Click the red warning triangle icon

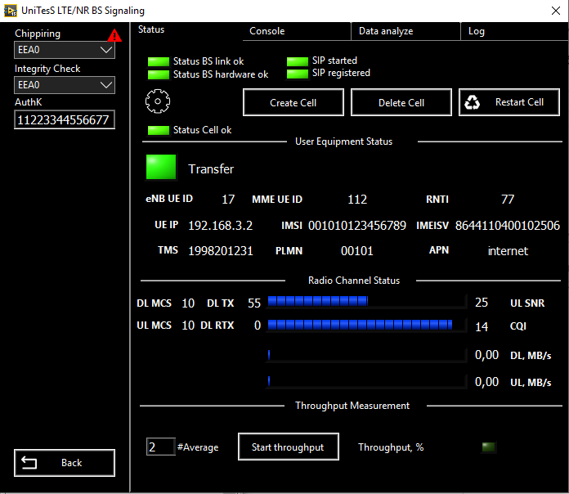click(x=114, y=35)
